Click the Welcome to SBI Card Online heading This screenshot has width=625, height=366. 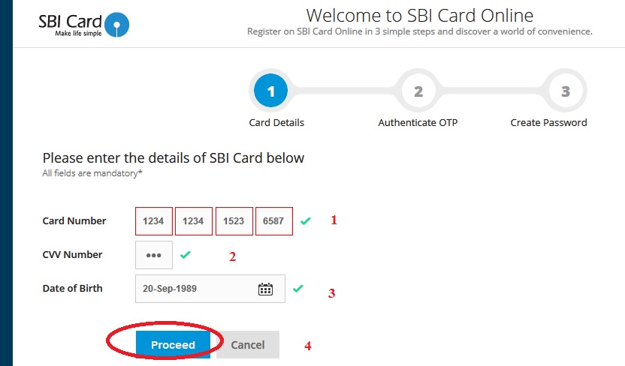[x=420, y=16]
